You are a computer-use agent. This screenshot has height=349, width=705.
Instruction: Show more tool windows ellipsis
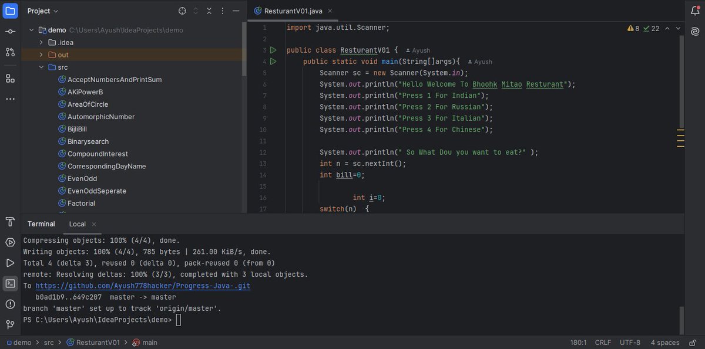tap(10, 99)
